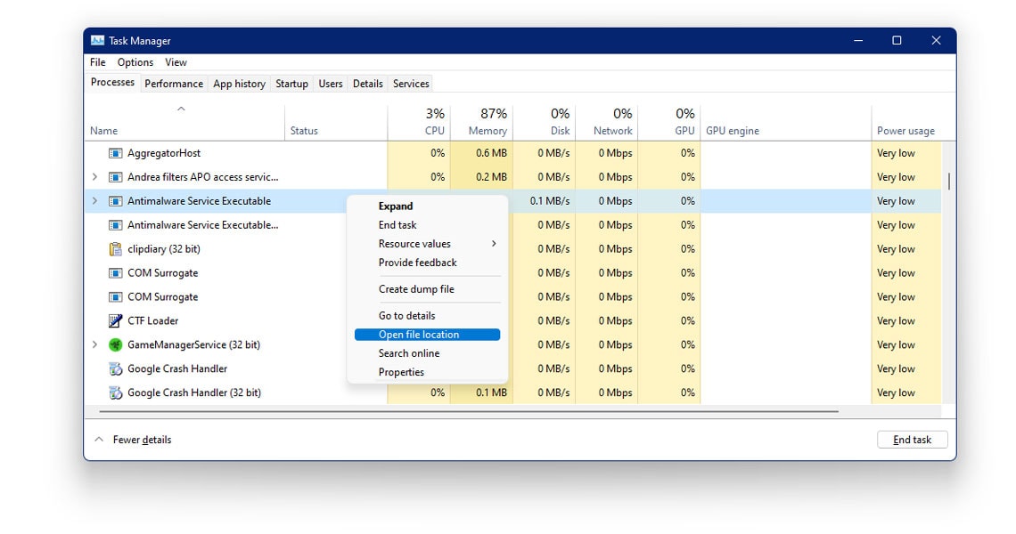Select the first COM Surrogate process icon
Screen dimensions: 1016x534
pyautogui.click(x=117, y=272)
